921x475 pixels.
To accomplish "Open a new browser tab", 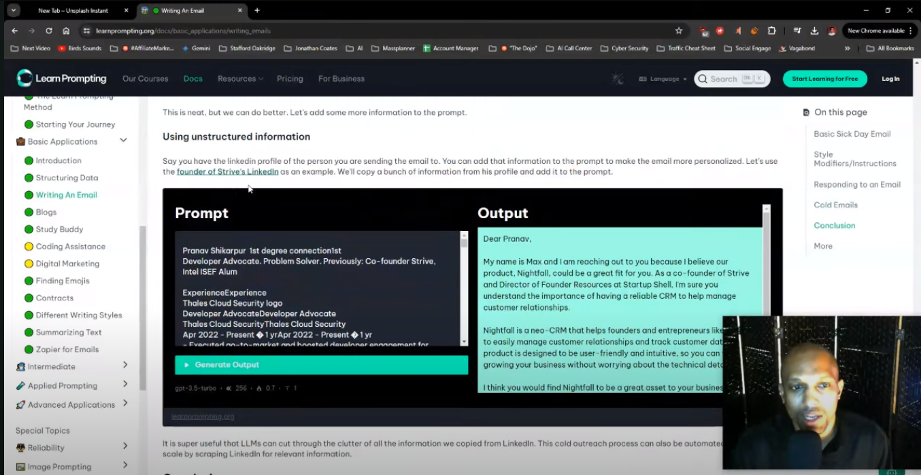I will [x=256, y=10].
